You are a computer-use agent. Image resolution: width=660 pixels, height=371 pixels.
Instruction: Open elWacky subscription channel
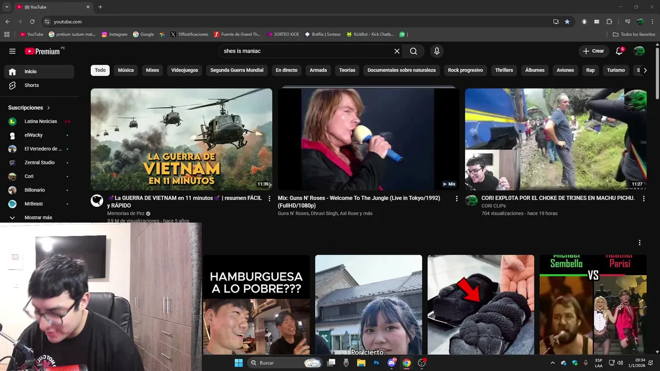(39, 135)
